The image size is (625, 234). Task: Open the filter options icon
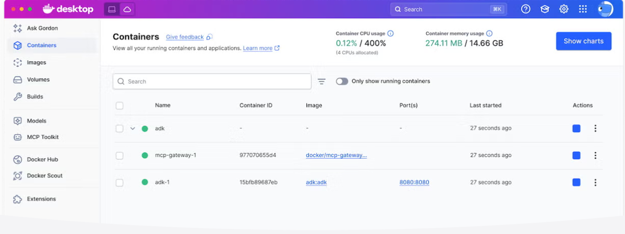322,82
